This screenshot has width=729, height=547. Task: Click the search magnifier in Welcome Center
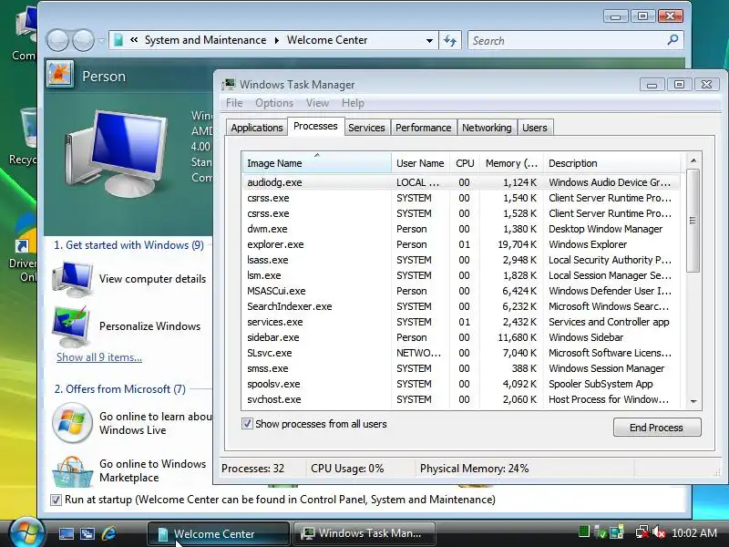[x=673, y=40]
